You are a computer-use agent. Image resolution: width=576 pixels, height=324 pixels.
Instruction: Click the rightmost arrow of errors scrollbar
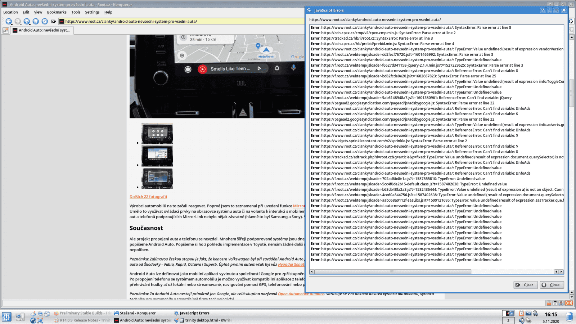(x=561, y=272)
